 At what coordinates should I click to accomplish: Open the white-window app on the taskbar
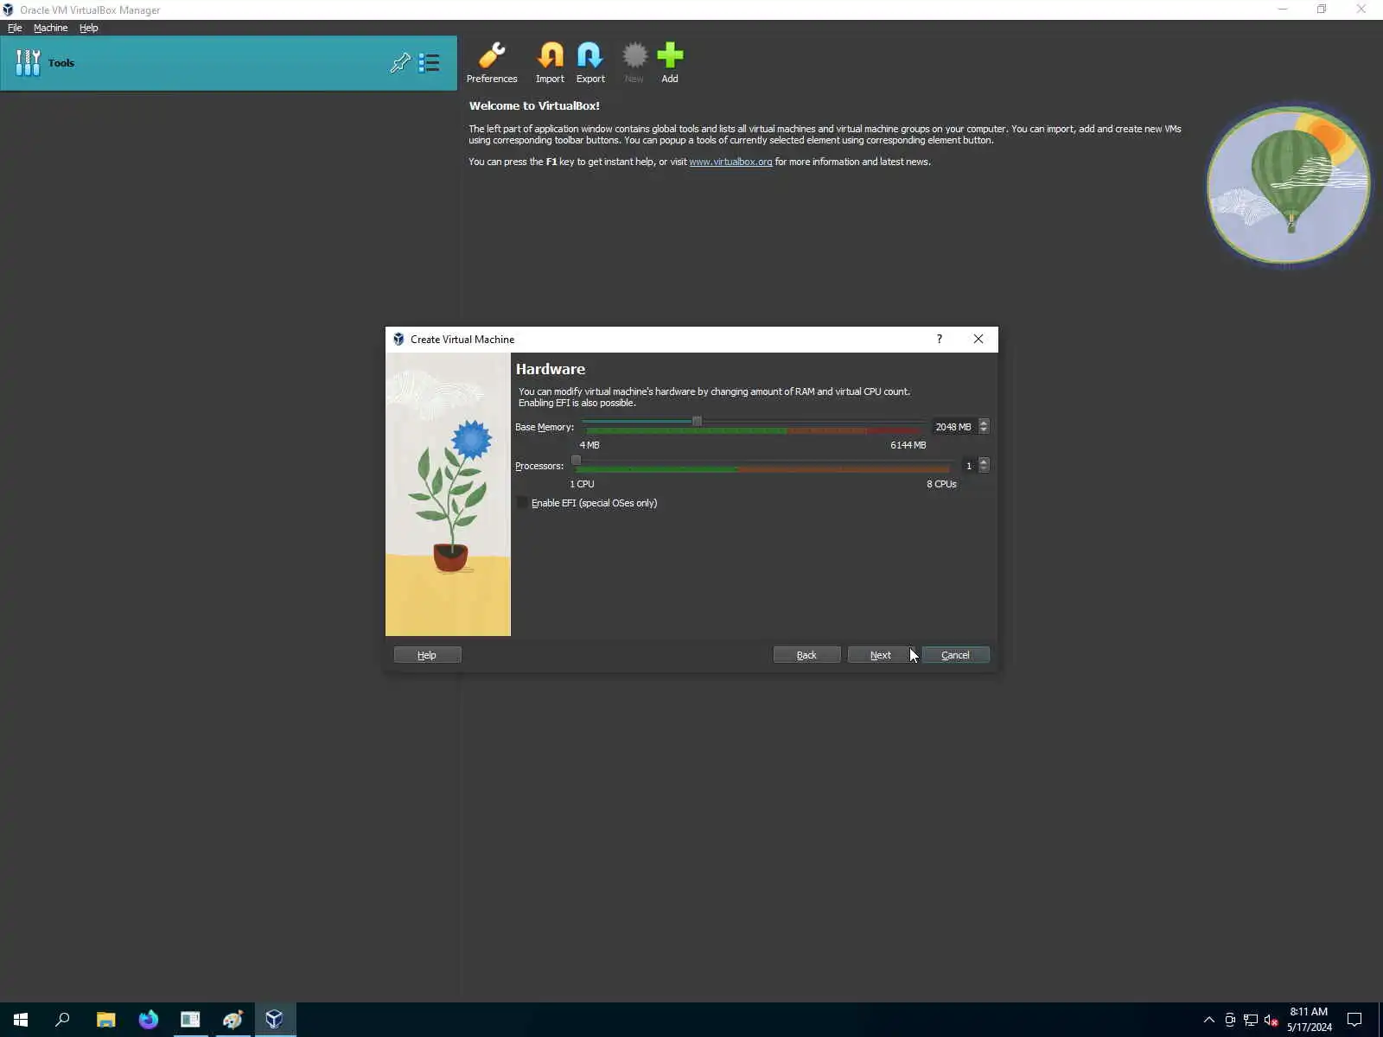[x=190, y=1020]
